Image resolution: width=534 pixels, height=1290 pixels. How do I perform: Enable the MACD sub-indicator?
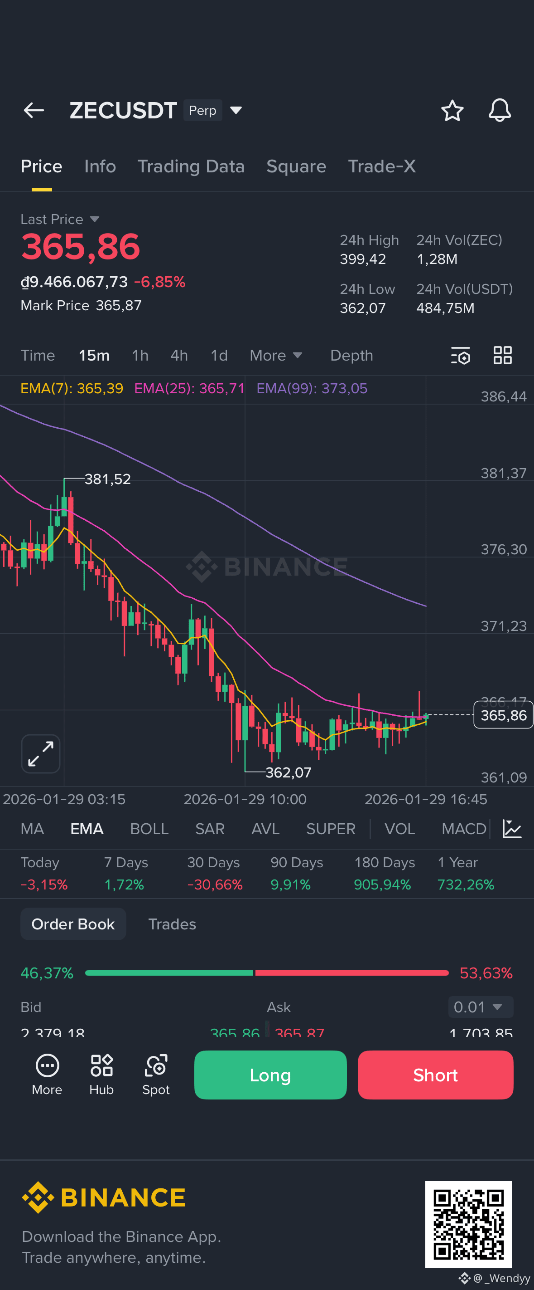pos(464,829)
